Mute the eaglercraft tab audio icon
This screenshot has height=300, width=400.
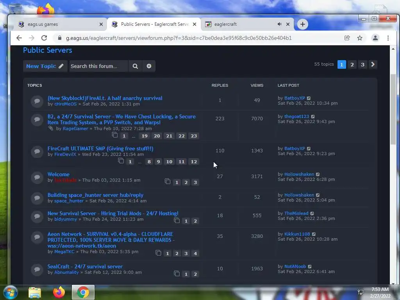[x=279, y=24]
